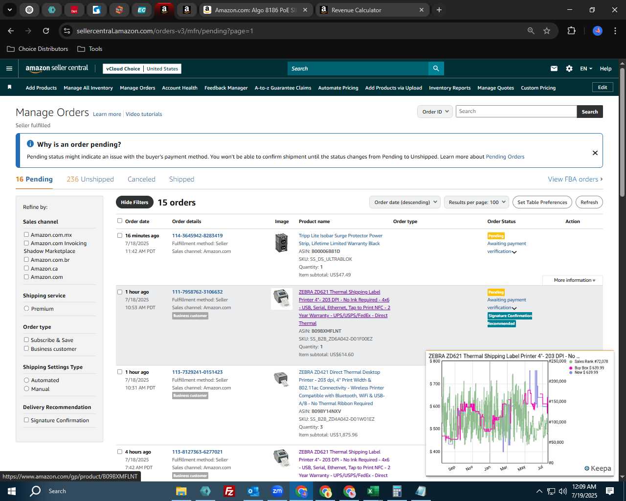Open the mail messages icon
This screenshot has width=626, height=501.
(x=554, y=68)
